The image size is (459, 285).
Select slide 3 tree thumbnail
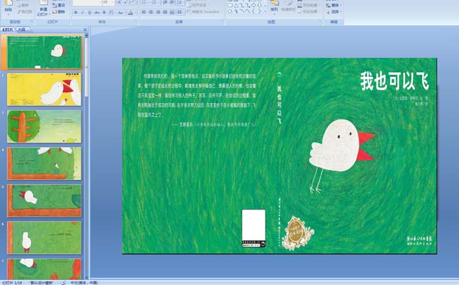[x=44, y=126]
